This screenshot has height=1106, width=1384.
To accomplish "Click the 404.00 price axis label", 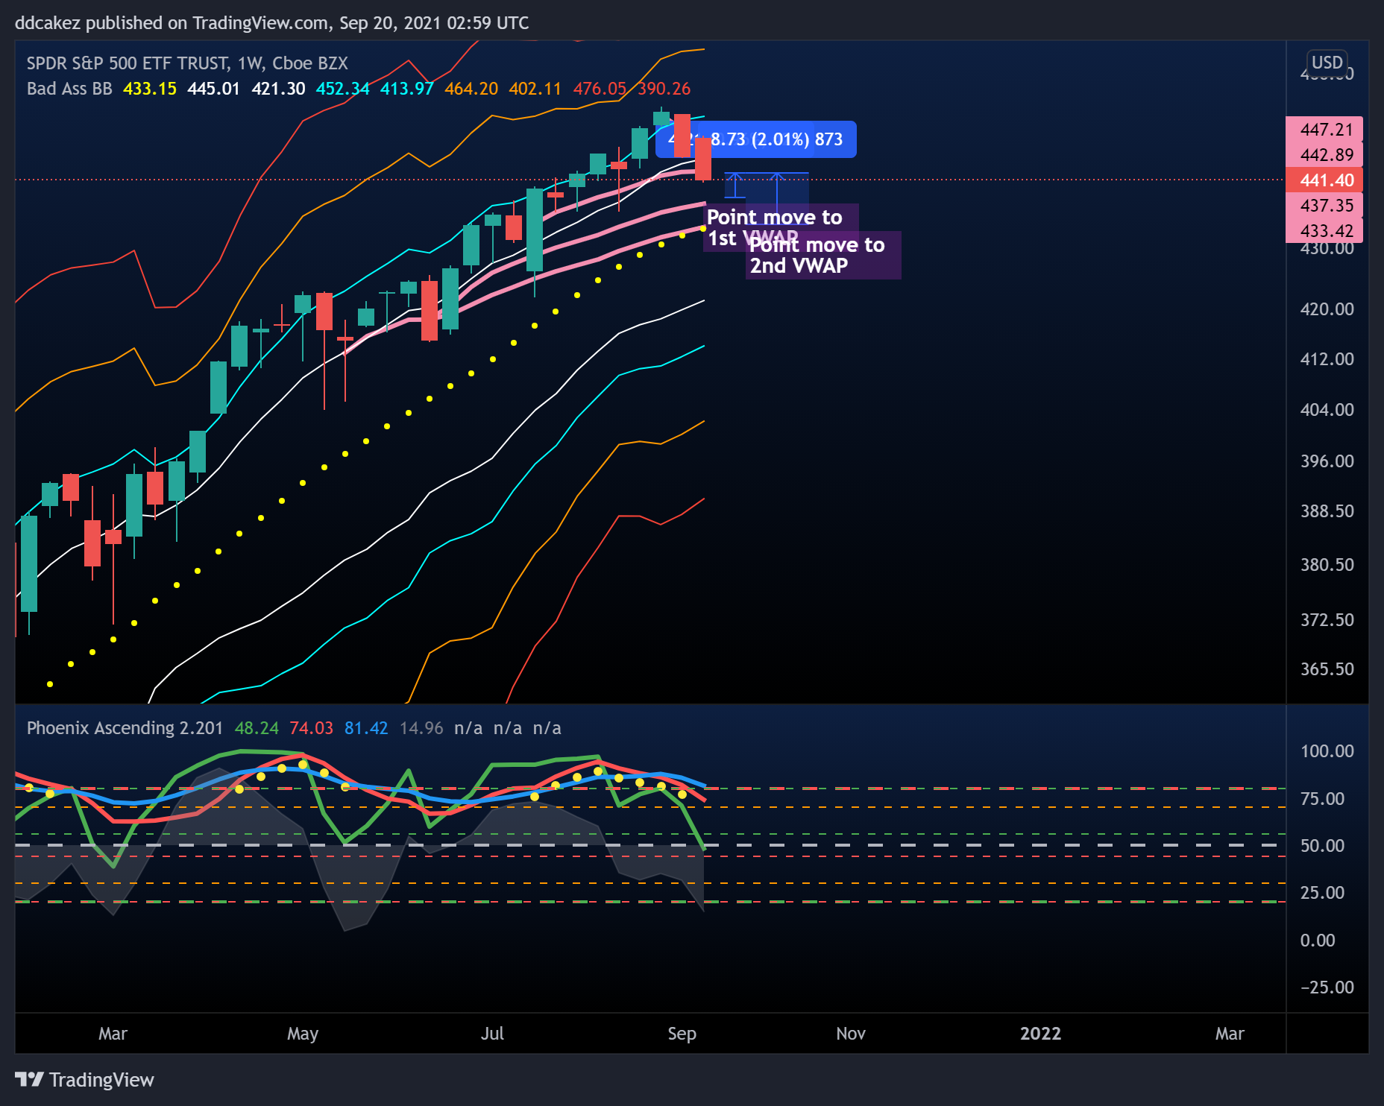I will click(1327, 410).
